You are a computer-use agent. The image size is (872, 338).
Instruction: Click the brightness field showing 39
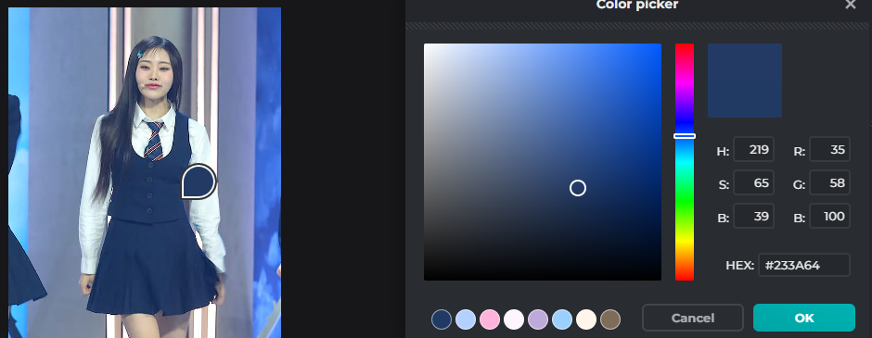coord(753,216)
